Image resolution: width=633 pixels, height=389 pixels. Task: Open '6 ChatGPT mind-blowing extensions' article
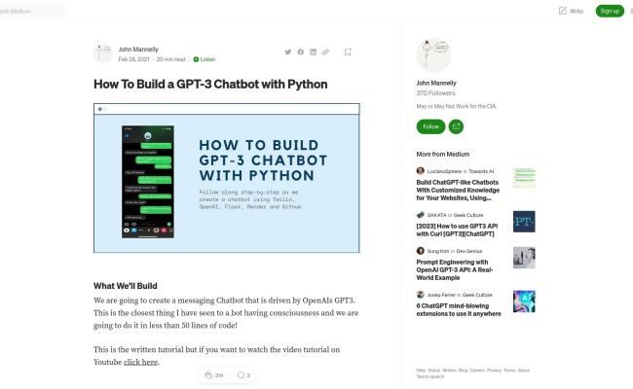(459, 309)
